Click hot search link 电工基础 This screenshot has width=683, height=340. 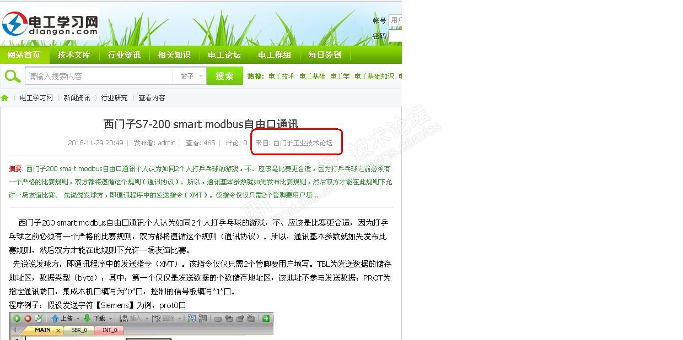coord(313,76)
